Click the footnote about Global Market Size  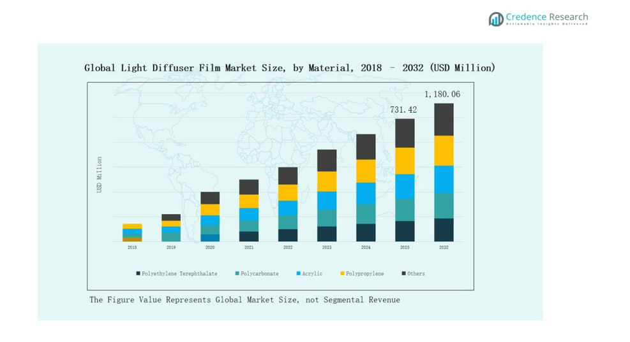244,300
